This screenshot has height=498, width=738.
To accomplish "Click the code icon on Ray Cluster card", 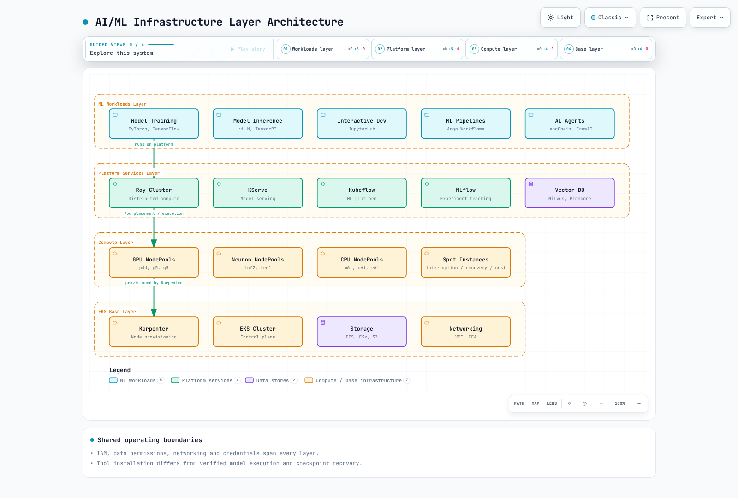I will (115, 184).
